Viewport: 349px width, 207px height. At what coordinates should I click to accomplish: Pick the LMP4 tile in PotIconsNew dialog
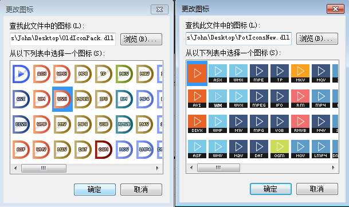tap(321, 149)
